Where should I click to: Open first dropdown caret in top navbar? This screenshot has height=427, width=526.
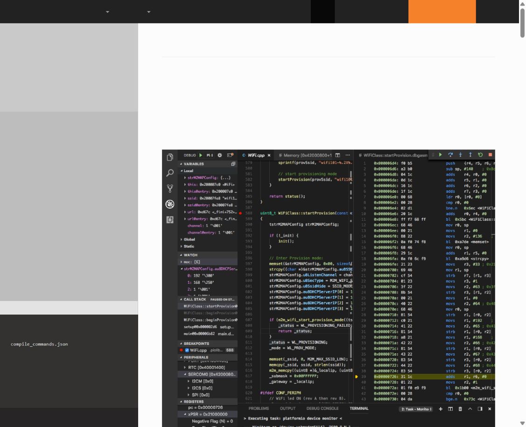pyautogui.click(x=107, y=12)
